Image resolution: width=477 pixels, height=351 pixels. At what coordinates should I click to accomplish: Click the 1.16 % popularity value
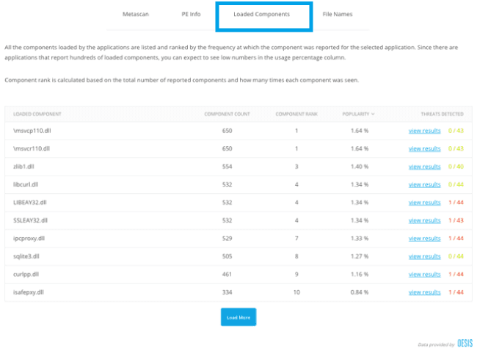[x=360, y=275]
